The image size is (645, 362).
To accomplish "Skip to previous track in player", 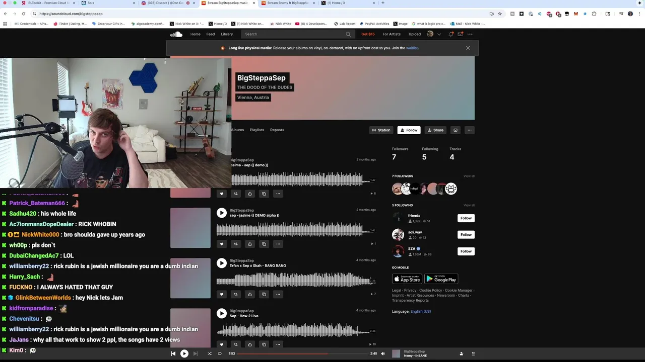I will click(x=173, y=353).
